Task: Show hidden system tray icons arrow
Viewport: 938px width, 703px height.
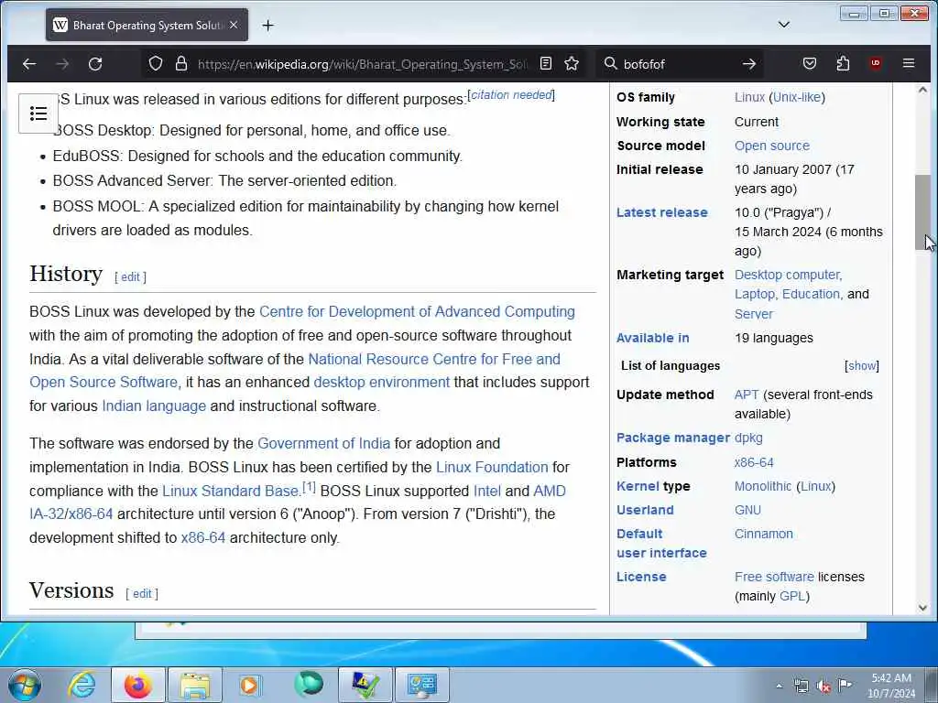Action: 779,686
